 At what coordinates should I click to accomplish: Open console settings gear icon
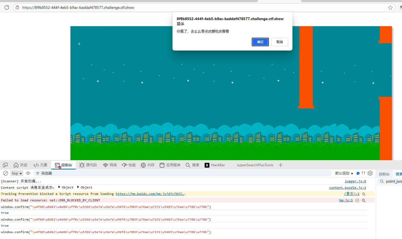[370, 173]
